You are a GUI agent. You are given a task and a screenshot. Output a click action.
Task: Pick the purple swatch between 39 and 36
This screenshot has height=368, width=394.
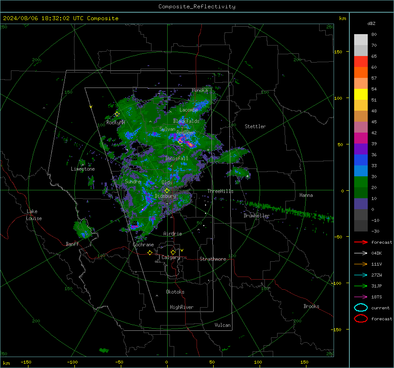pyautogui.click(x=361, y=149)
